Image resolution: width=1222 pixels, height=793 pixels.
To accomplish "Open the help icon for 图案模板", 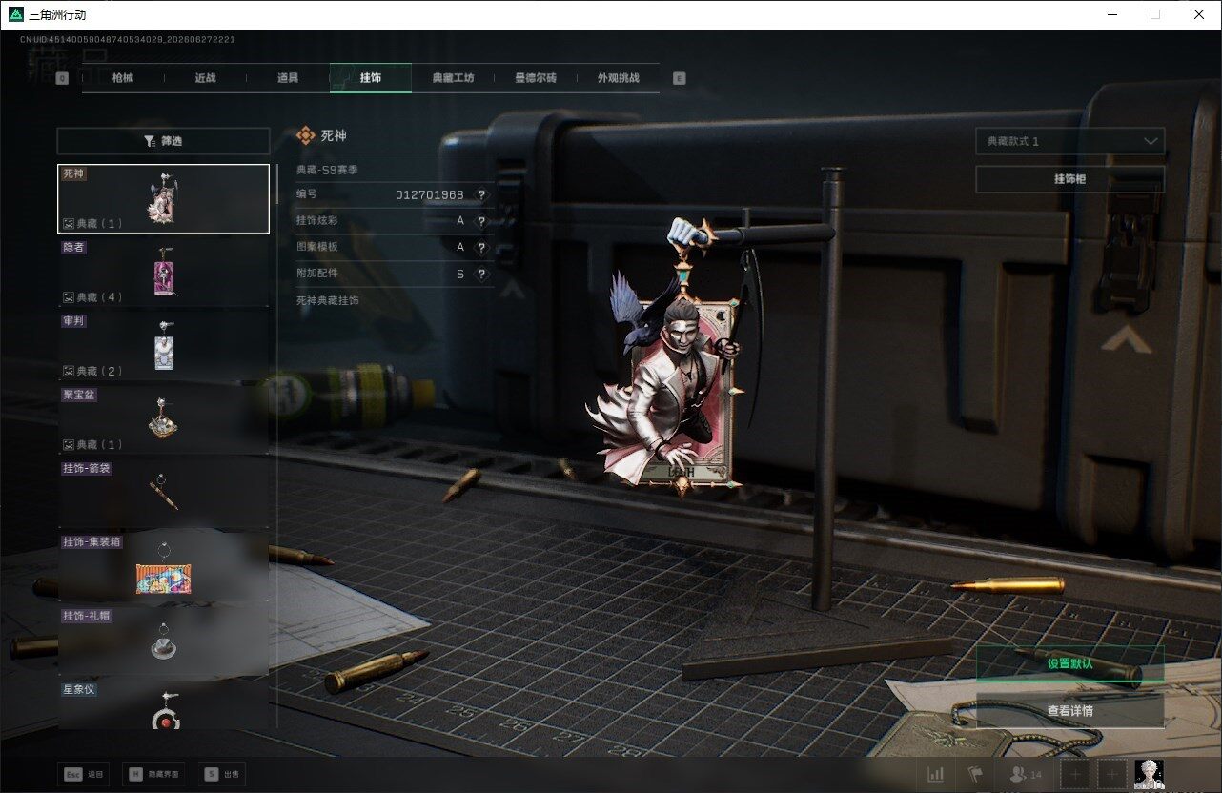I will coord(481,247).
